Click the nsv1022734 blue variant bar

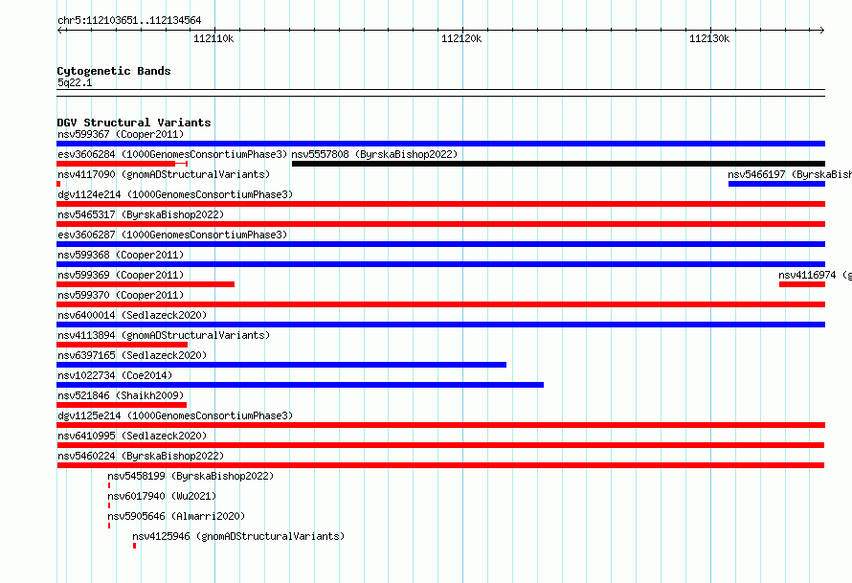pos(300,385)
